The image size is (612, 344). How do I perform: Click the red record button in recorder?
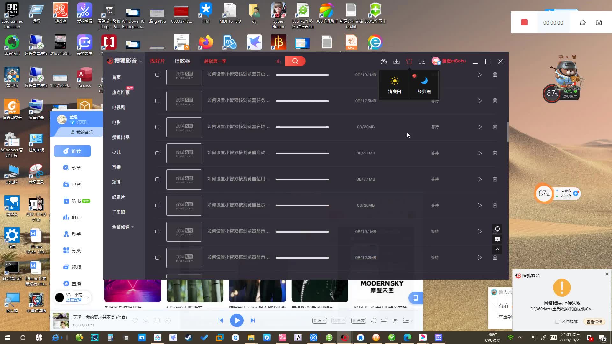coord(524,22)
